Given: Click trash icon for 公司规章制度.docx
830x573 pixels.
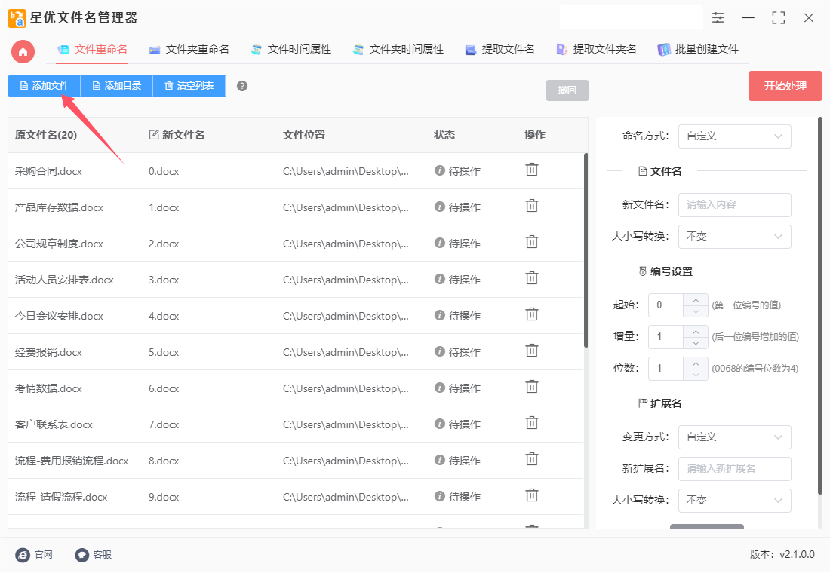Looking at the screenshot, I should [x=531, y=242].
